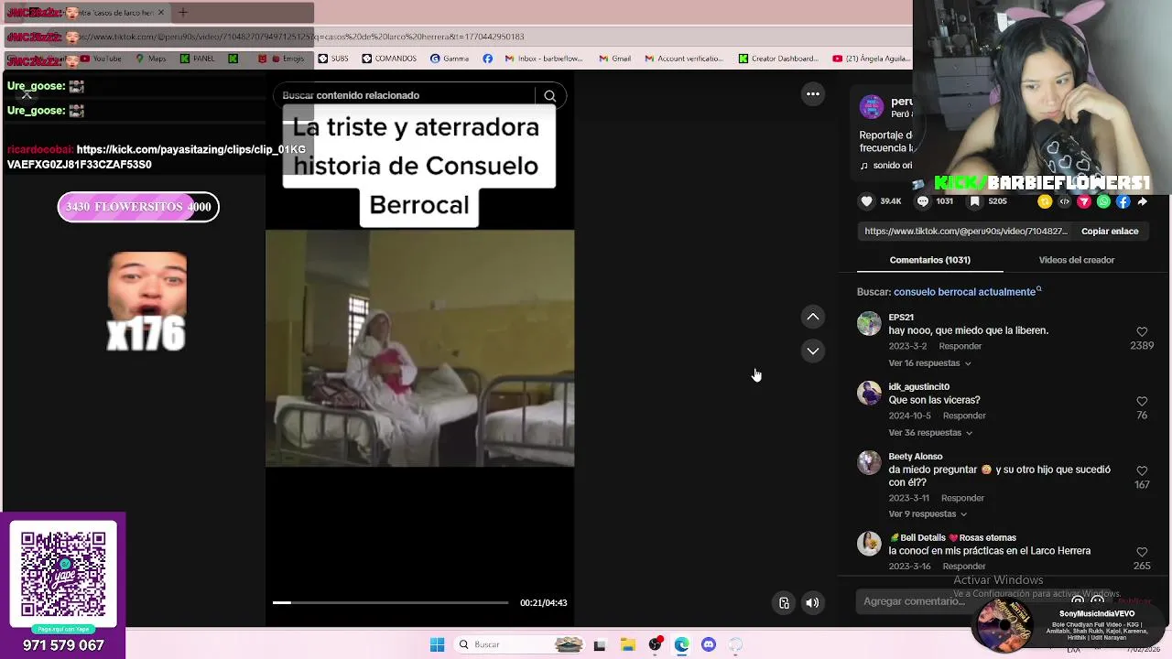This screenshot has width=1172, height=659.
Task: Save video with the bookmark icon
Action: point(976,201)
